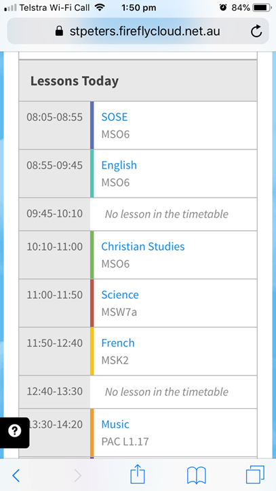The height and width of the screenshot is (491, 276).
Task: Open the French lesson link
Action: click(118, 343)
